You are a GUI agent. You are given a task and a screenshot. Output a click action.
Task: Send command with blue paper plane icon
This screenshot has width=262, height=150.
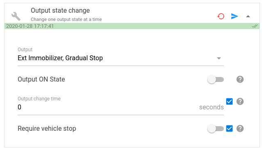(x=235, y=16)
